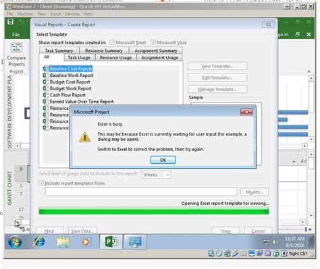The height and width of the screenshot is (269, 320).
Task: Toggle the Microsoft Visio templates checkbox
Action: point(153,42)
